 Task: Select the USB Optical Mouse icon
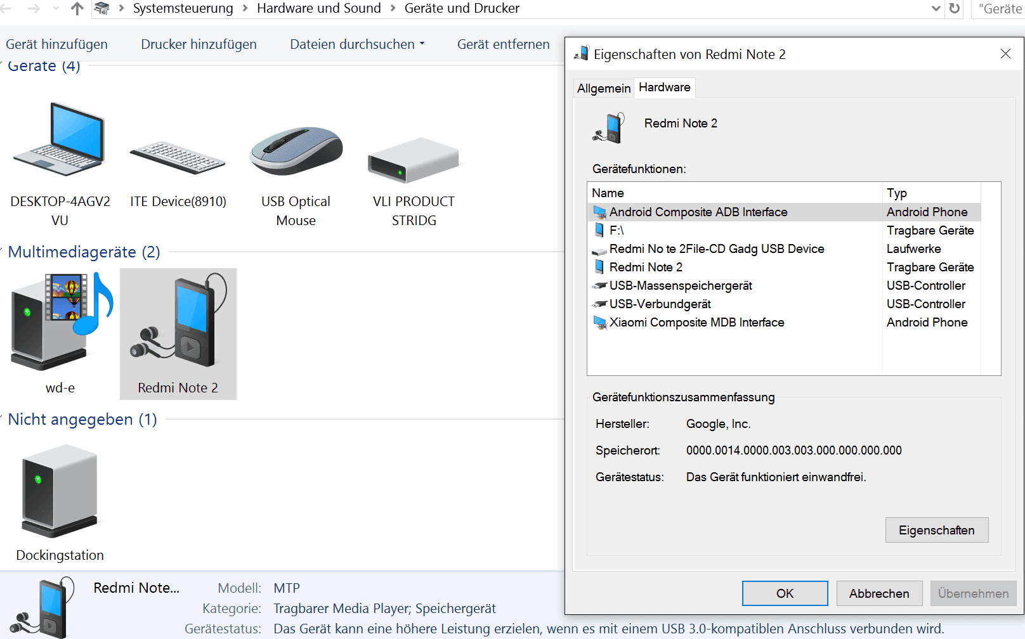(x=296, y=151)
